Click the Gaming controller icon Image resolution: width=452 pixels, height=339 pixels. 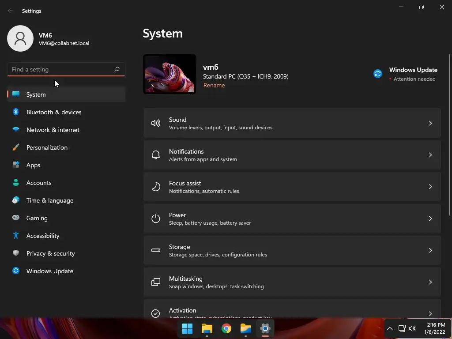click(16, 218)
